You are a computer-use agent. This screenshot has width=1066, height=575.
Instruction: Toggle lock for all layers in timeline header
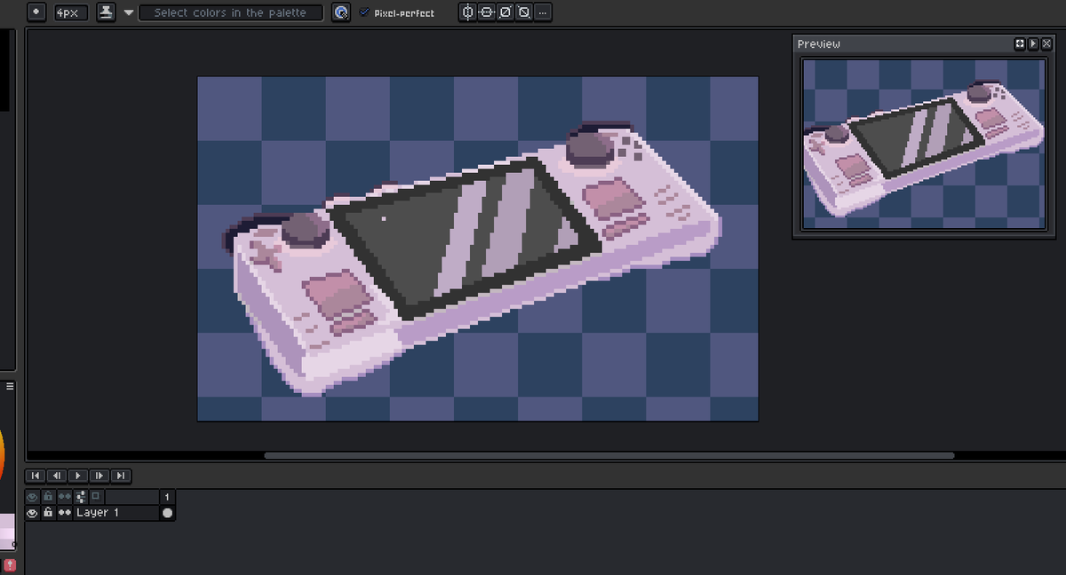(49, 497)
